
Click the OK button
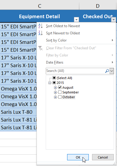78,157
